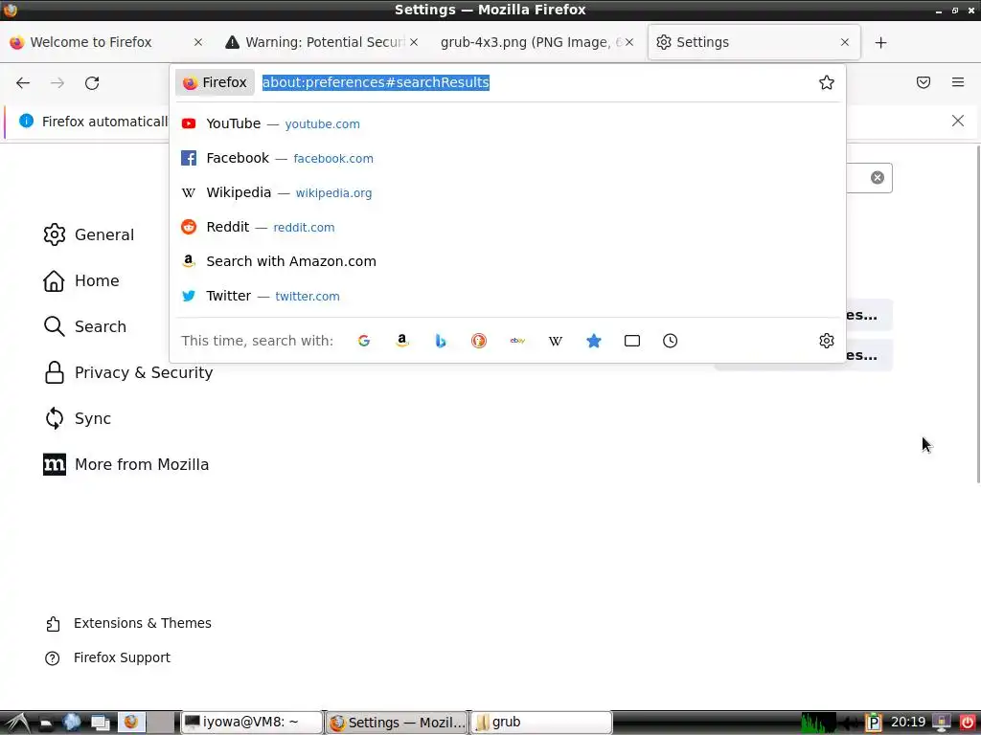The image size is (981, 735).
Task: Search this time with Bing
Action: pyautogui.click(x=441, y=341)
